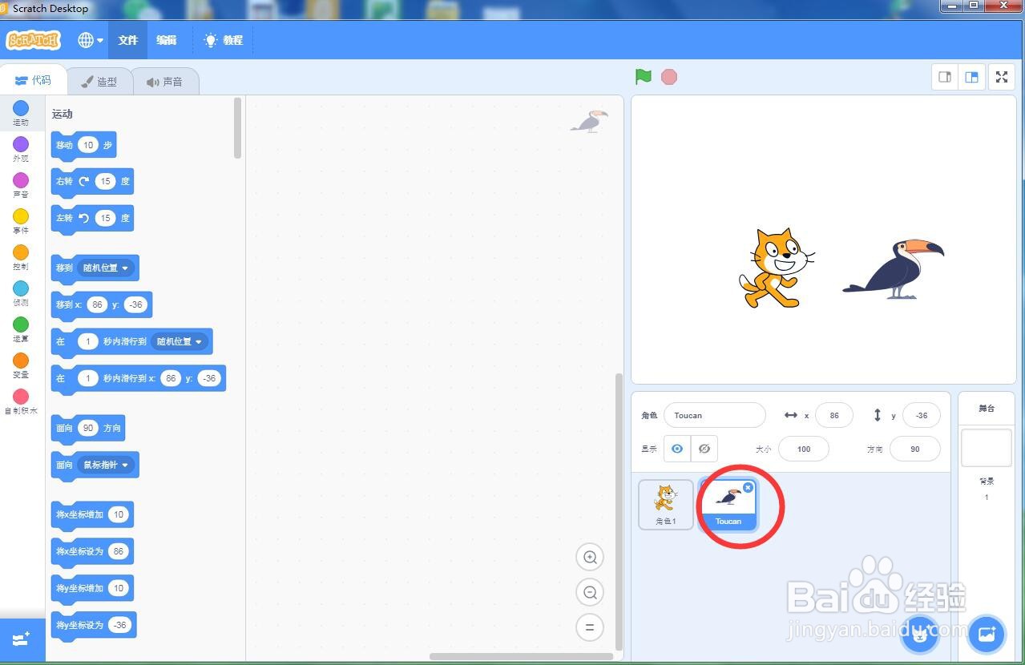Screen dimensions: 1025x665
Task: Click the Scratch logo
Action: coord(34,40)
